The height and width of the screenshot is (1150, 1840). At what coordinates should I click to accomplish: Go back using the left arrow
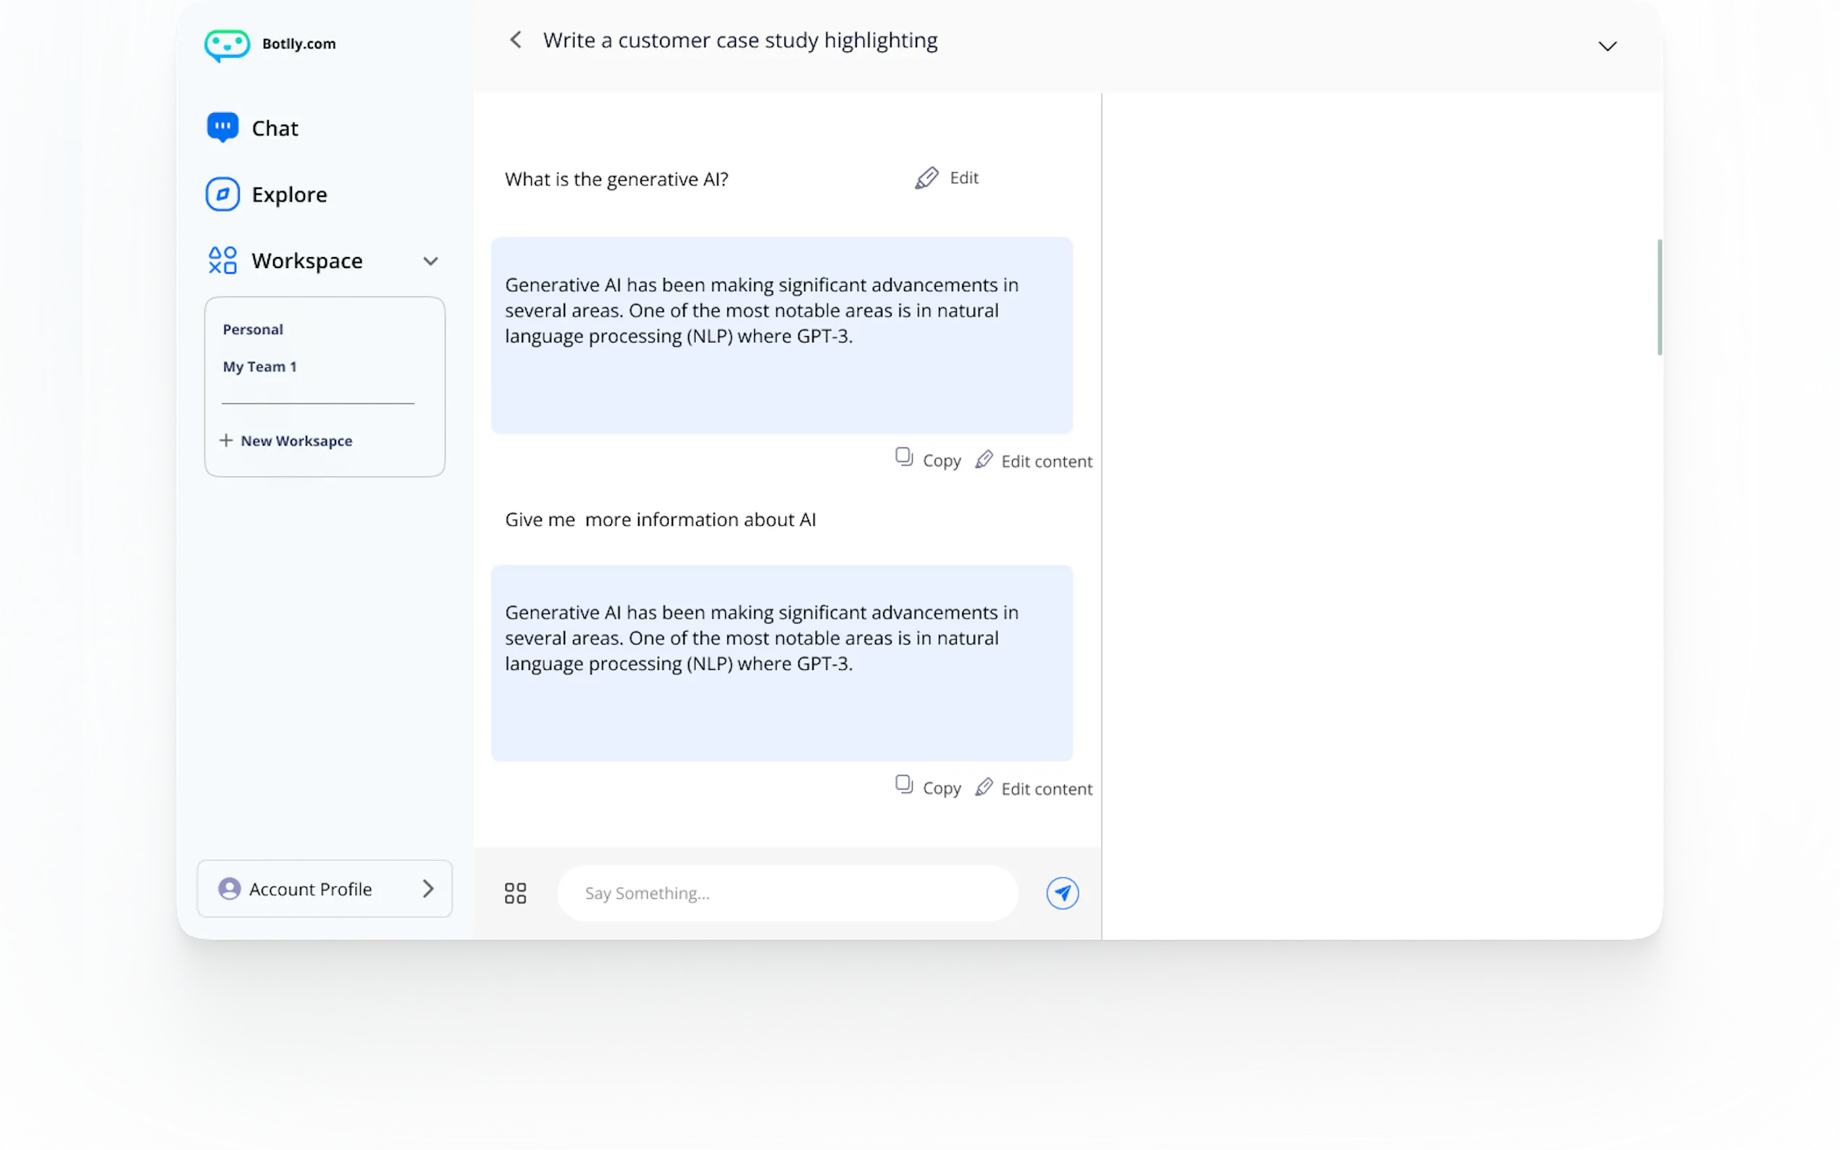click(516, 41)
